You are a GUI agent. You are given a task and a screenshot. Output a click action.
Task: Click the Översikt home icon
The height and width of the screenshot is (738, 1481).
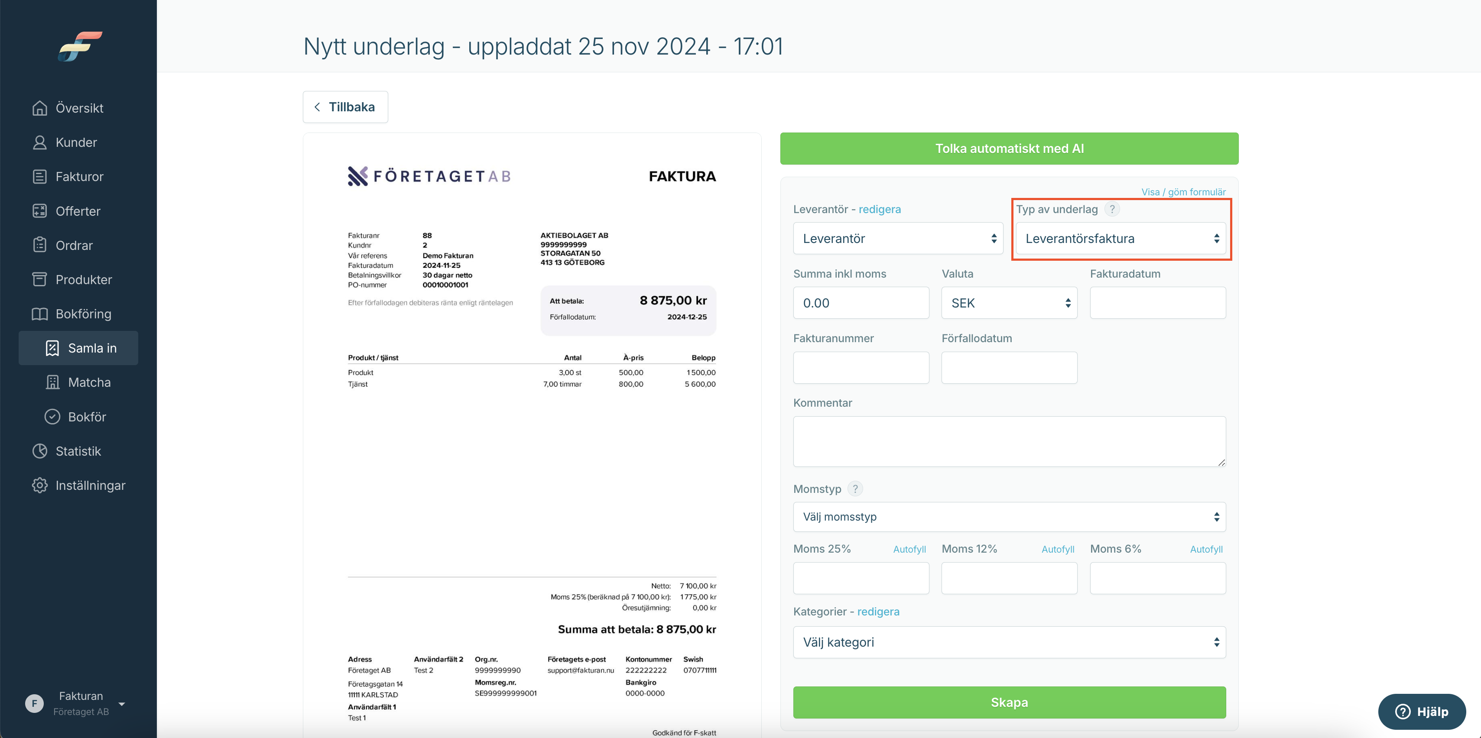click(x=40, y=108)
